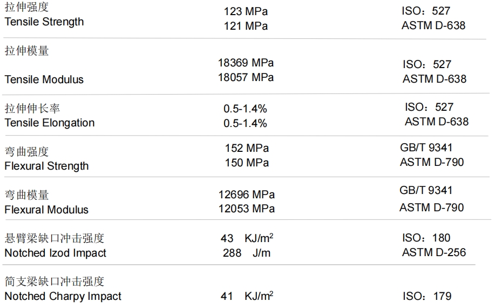Click the "ISO: 179" standard text
Viewport: 495px width, 308px height.
click(x=427, y=296)
